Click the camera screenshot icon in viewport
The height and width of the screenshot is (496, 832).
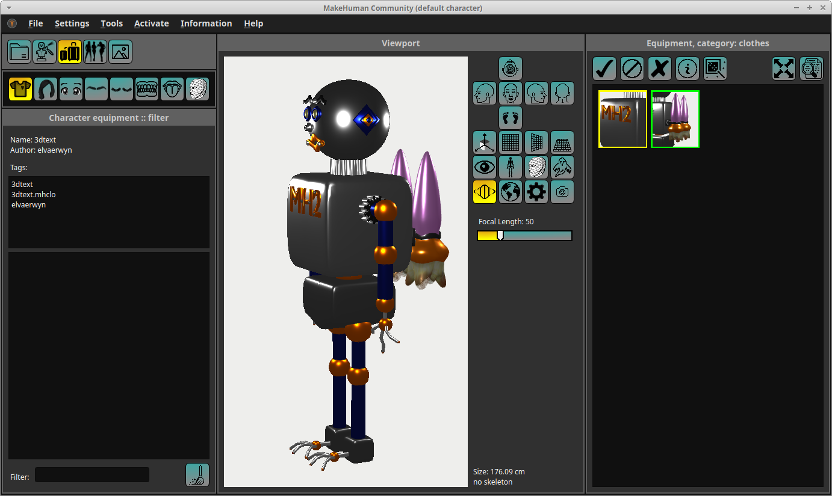click(x=562, y=192)
